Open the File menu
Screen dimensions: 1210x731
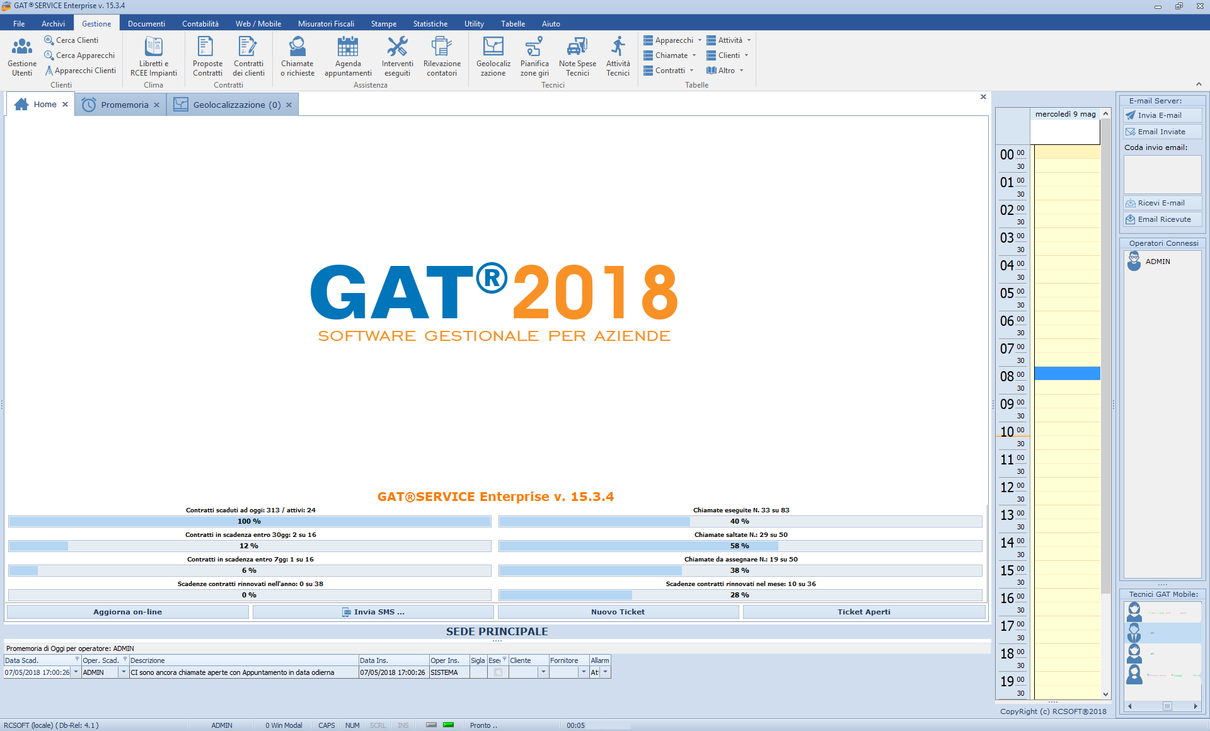(19, 23)
